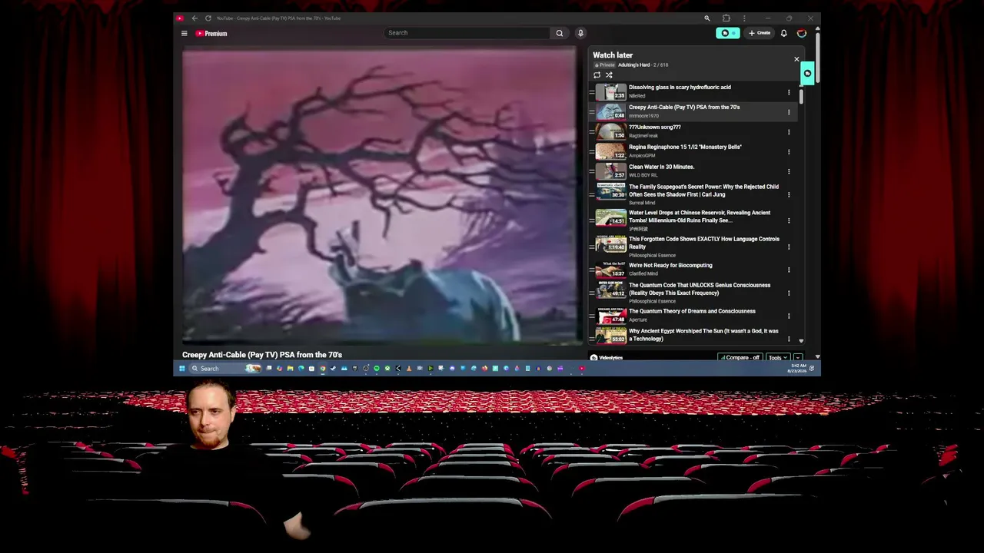Click the browser back arrow

194,18
